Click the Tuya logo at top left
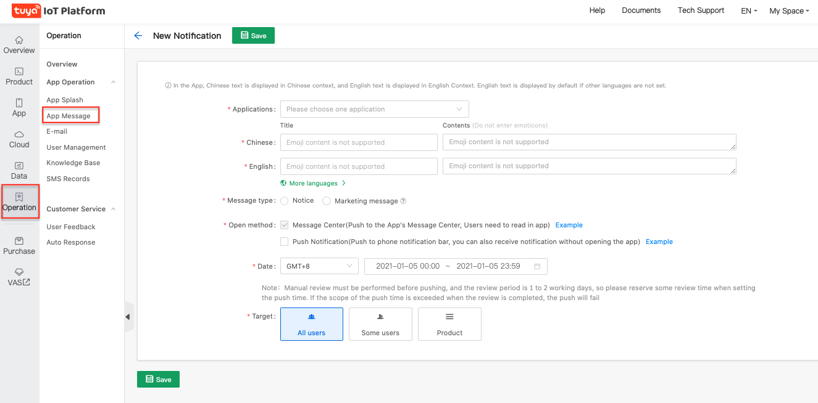This screenshot has width=818, height=403. [x=26, y=10]
